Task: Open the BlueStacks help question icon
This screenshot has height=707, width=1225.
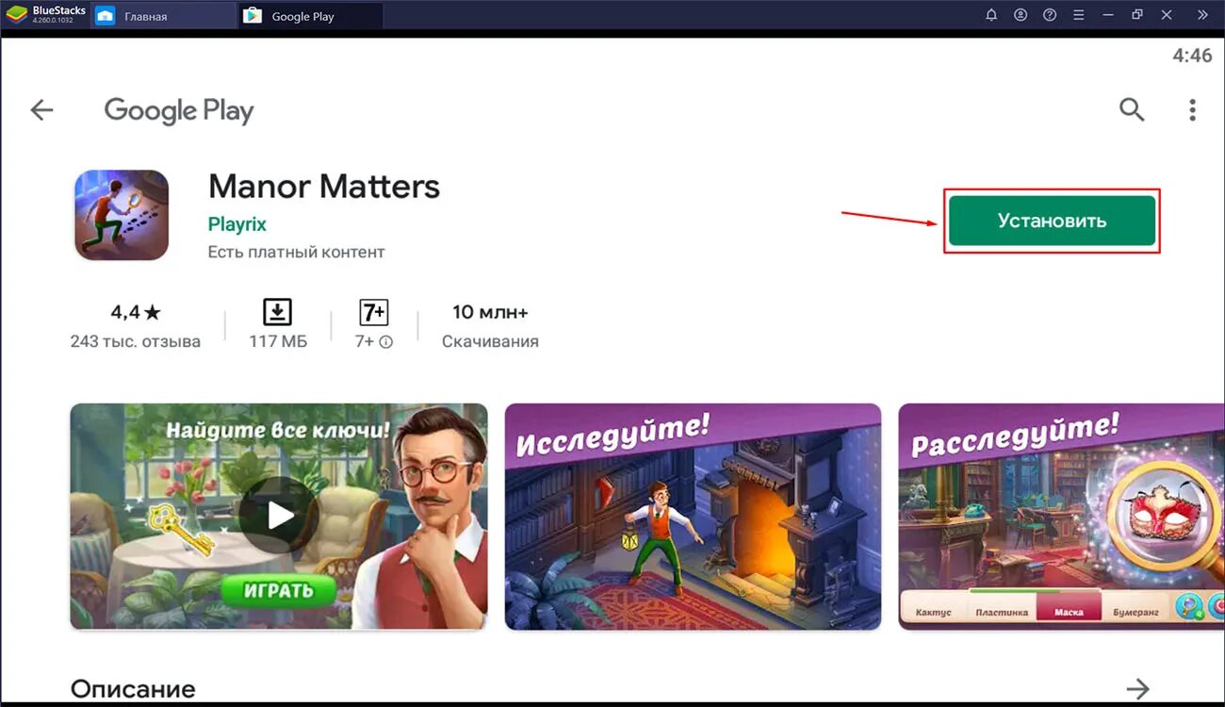Action: [x=1050, y=15]
